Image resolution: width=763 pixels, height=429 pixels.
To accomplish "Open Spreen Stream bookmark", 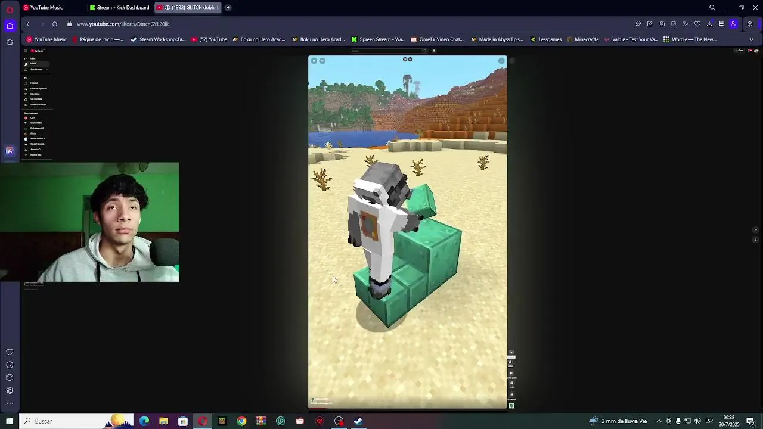I will click(x=379, y=39).
